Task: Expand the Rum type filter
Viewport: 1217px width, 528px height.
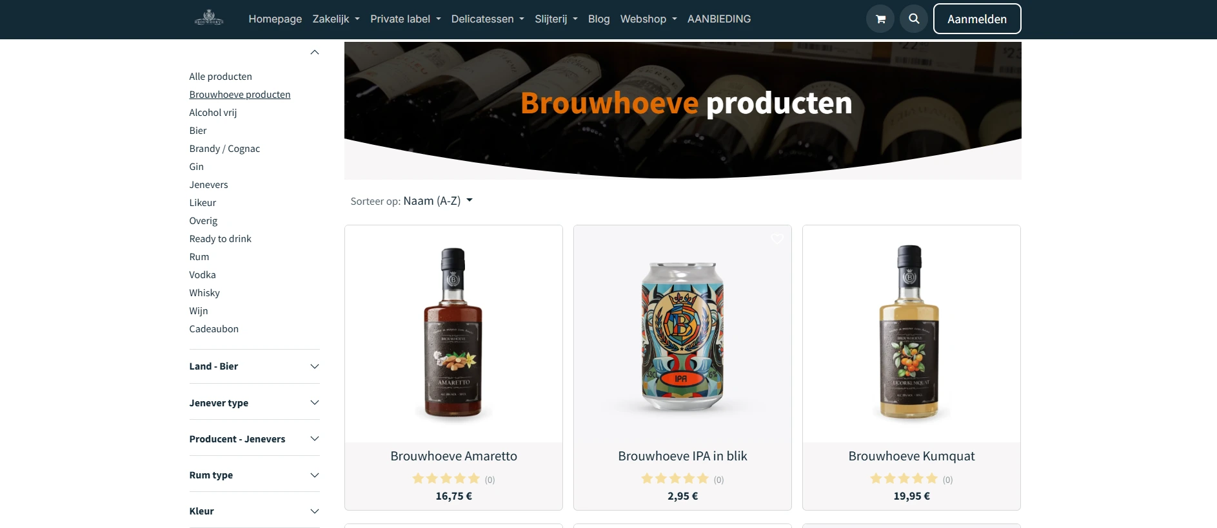Action: pyautogui.click(x=254, y=475)
